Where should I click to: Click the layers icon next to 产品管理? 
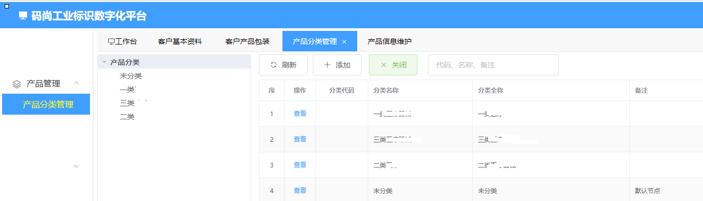tap(17, 84)
